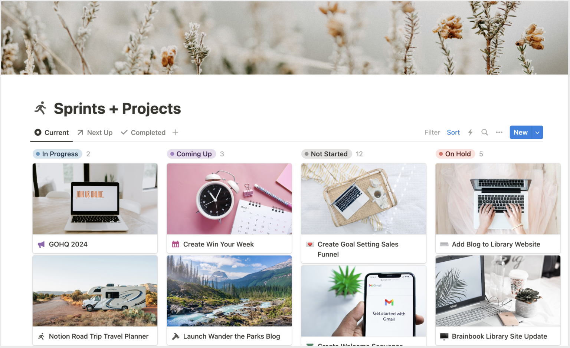Add a new view with the plus icon
The image size is (570, 348).
coord(176,132)
